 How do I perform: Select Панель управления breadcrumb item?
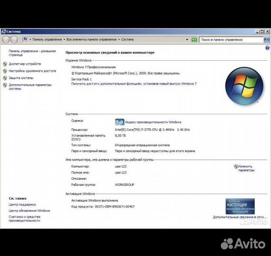(47, 40)
